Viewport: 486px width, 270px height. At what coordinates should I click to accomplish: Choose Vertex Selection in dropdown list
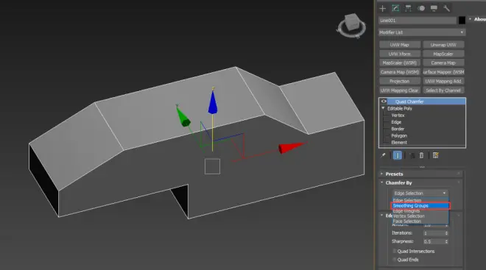420,216
